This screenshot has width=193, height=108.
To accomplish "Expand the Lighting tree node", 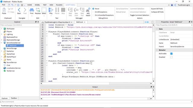I will point(2,34).
